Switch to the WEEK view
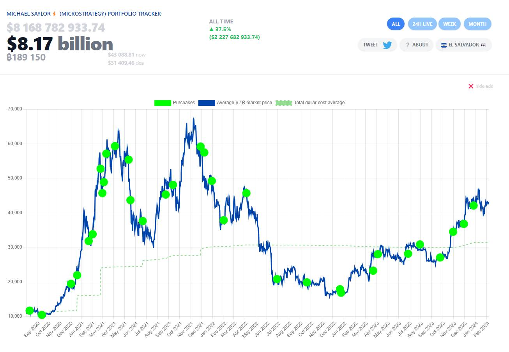 [449, 24]
